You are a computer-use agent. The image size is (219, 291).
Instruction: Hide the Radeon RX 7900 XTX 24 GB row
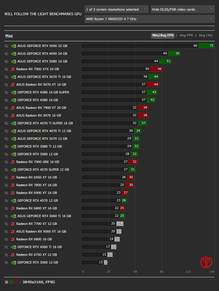pos(6,69)
